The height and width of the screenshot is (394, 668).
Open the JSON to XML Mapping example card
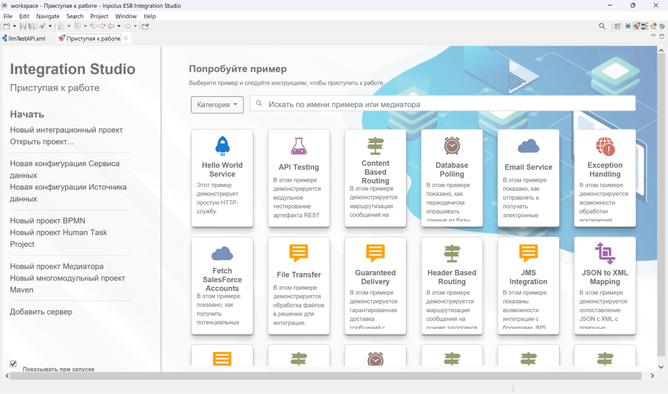605,286
